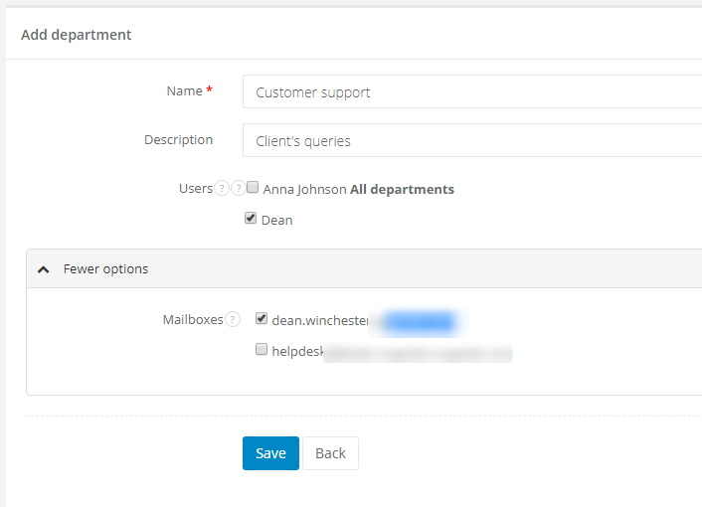
Task: Go back with the Back button
Action: [x=330, y=453]
